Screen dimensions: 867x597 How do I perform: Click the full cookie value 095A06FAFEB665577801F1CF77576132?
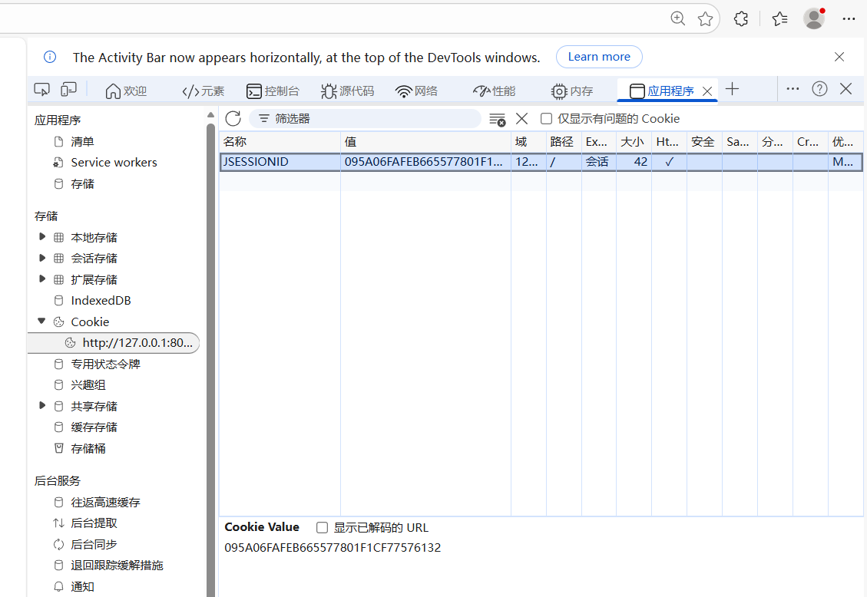tap(333, 548)
